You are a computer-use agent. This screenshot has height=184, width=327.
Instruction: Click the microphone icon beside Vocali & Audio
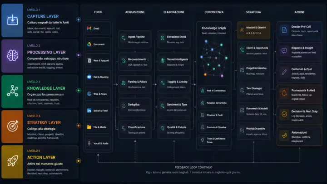[x=89, y=143]
